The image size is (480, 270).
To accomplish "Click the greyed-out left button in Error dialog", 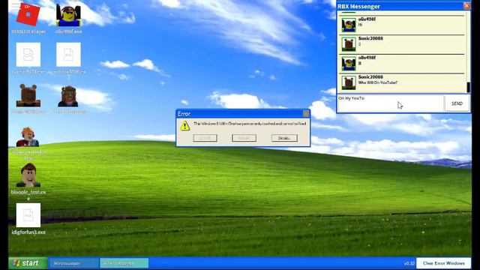I will click(x=205, y=138).
